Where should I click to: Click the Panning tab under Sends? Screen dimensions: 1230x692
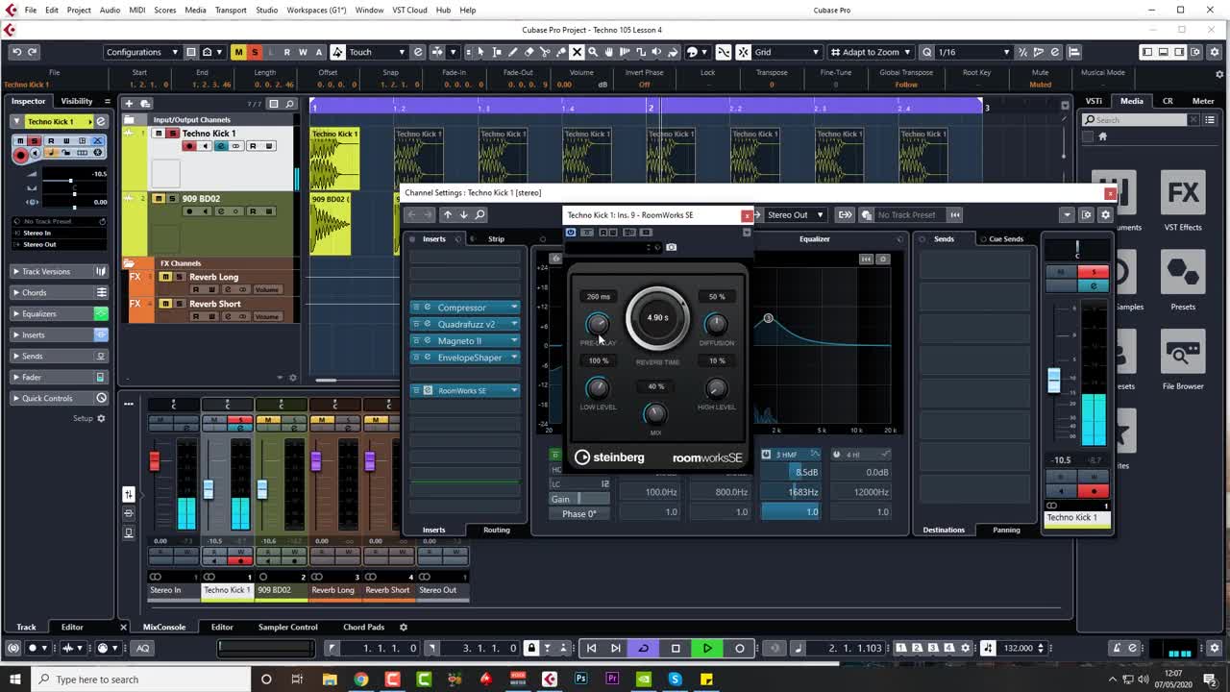(1006, 530)
